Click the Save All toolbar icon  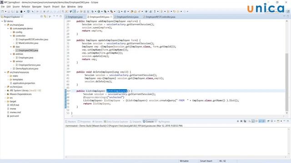12,11
